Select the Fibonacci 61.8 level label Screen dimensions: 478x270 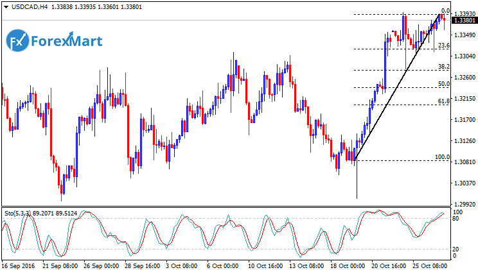point(443,101)
